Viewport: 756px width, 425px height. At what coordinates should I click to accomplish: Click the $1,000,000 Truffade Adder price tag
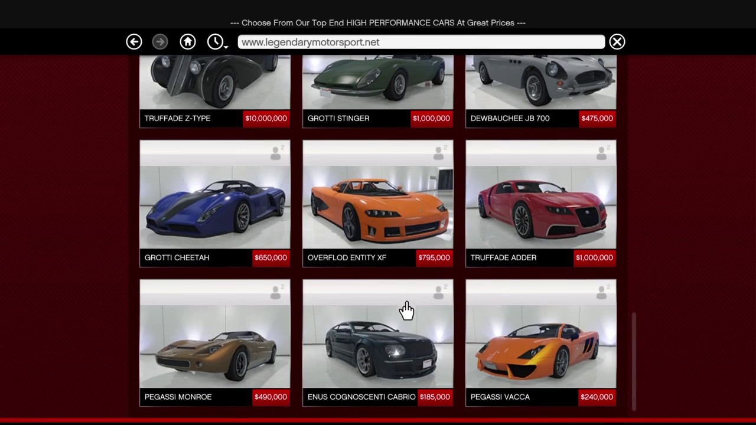pyautogui.click(x=594, y=257)
